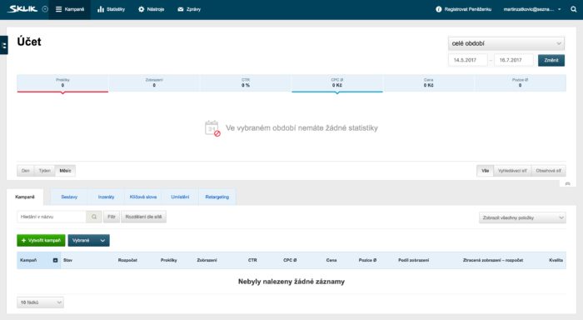
Task: Click the info icon before Registrovat Peněženku
Action: point(438,9)
